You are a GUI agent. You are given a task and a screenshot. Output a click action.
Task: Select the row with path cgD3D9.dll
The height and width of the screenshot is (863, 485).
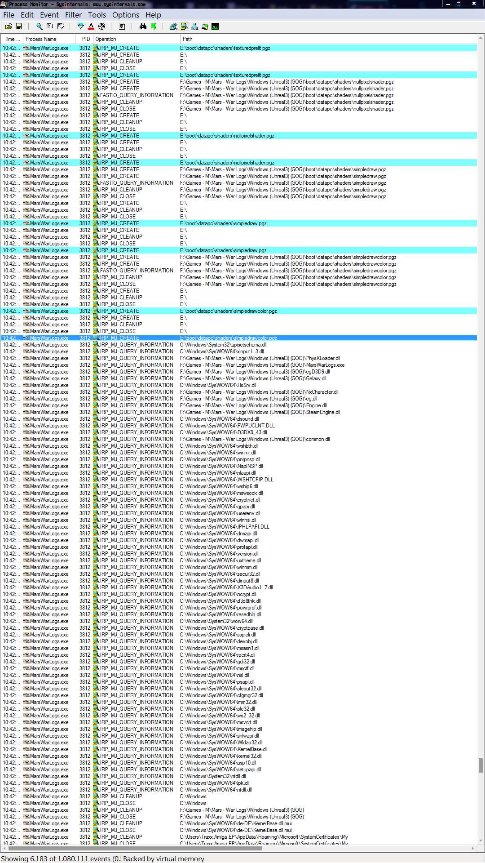pos(239,372)
